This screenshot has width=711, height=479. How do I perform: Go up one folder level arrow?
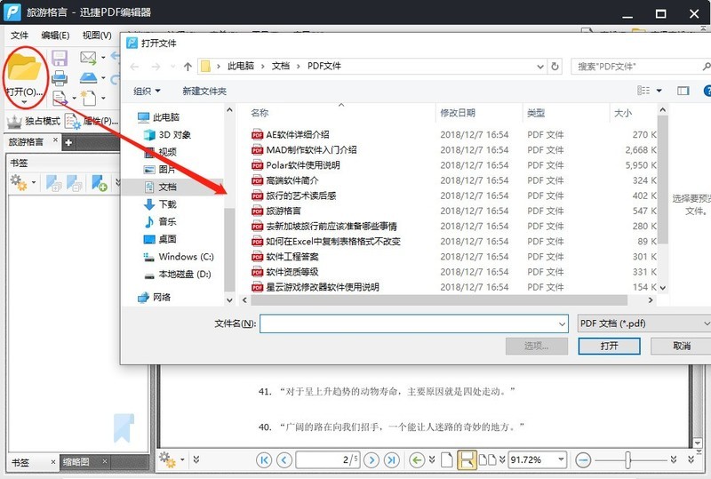point(188,66)
